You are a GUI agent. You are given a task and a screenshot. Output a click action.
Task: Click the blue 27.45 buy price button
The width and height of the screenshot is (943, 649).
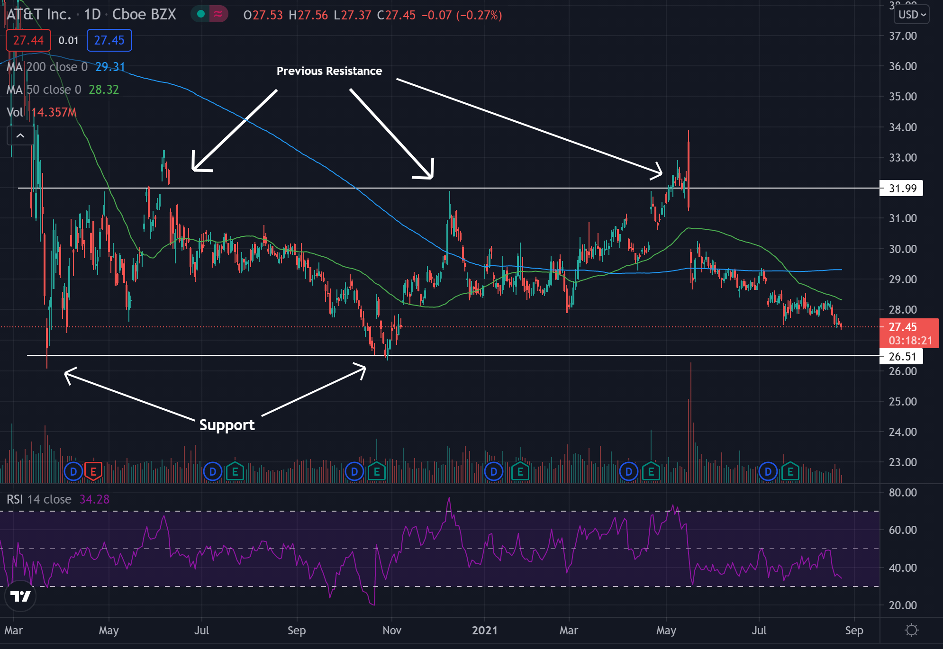(x=109, y=40)
